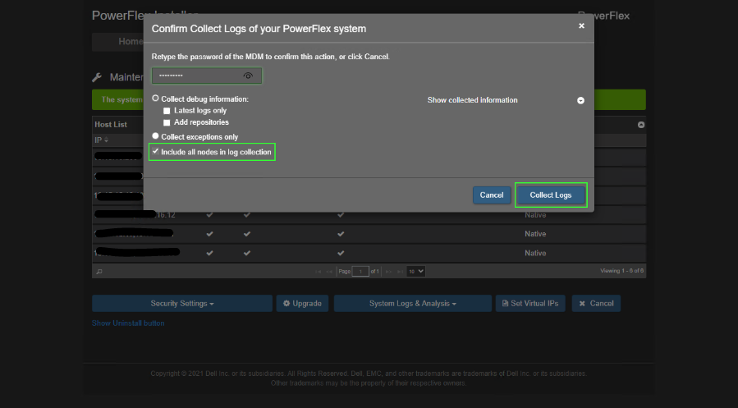This screenshot has height=408, width=738.
Task: Go to the previous page arrow
Action: (329, 272)
